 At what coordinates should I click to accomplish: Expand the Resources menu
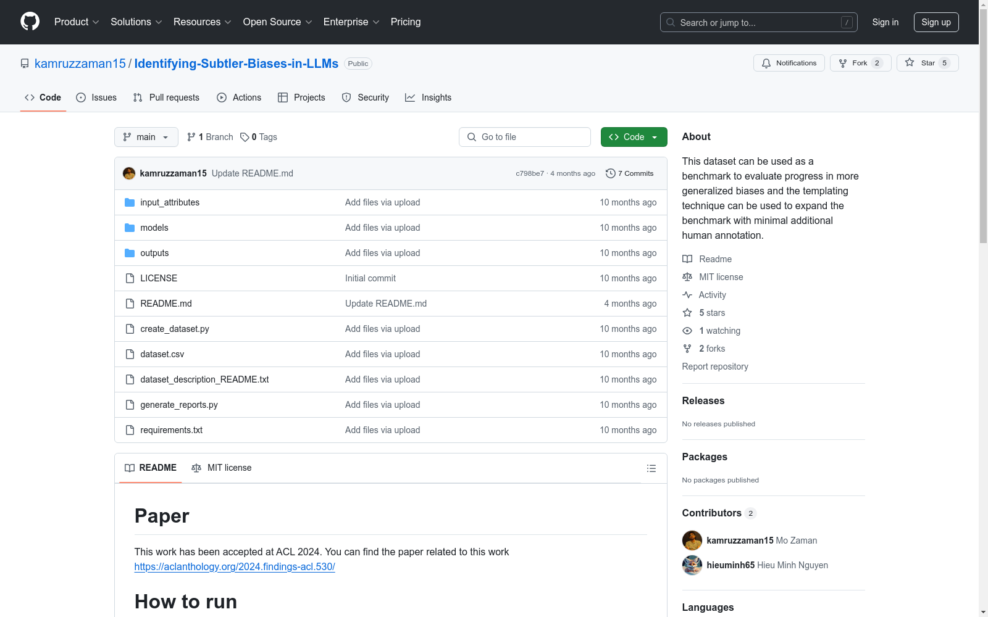[203, 22]
